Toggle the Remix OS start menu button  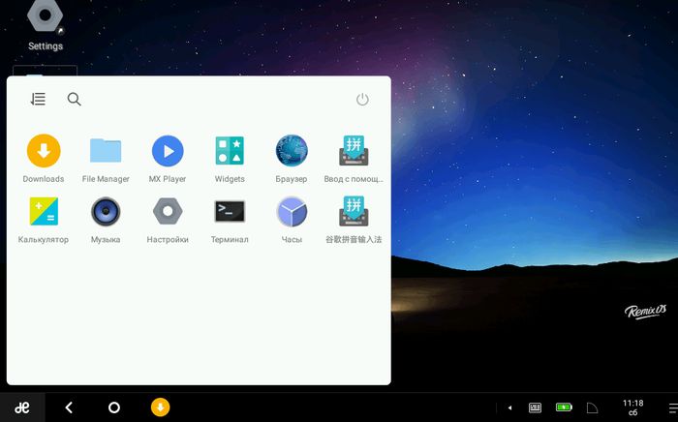click(21, 407)
